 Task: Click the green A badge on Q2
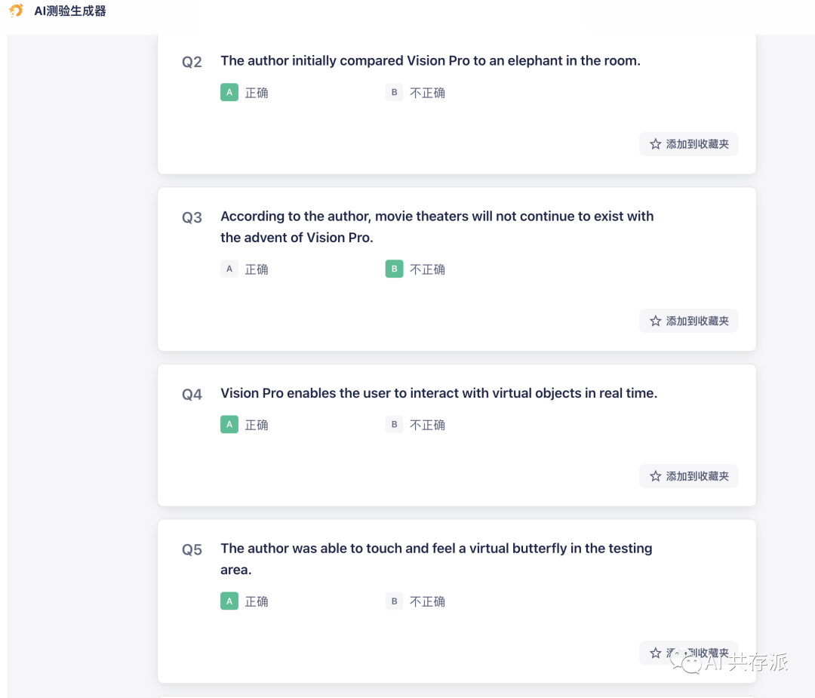(x=229, y=92)
